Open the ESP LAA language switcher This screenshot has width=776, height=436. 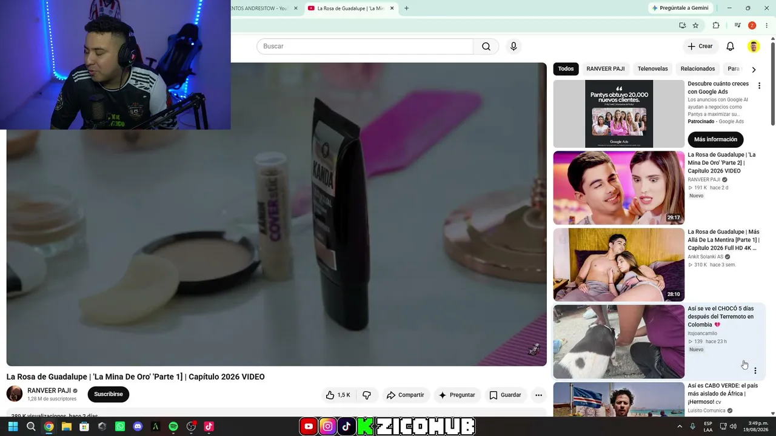click(x=708, y=426)
